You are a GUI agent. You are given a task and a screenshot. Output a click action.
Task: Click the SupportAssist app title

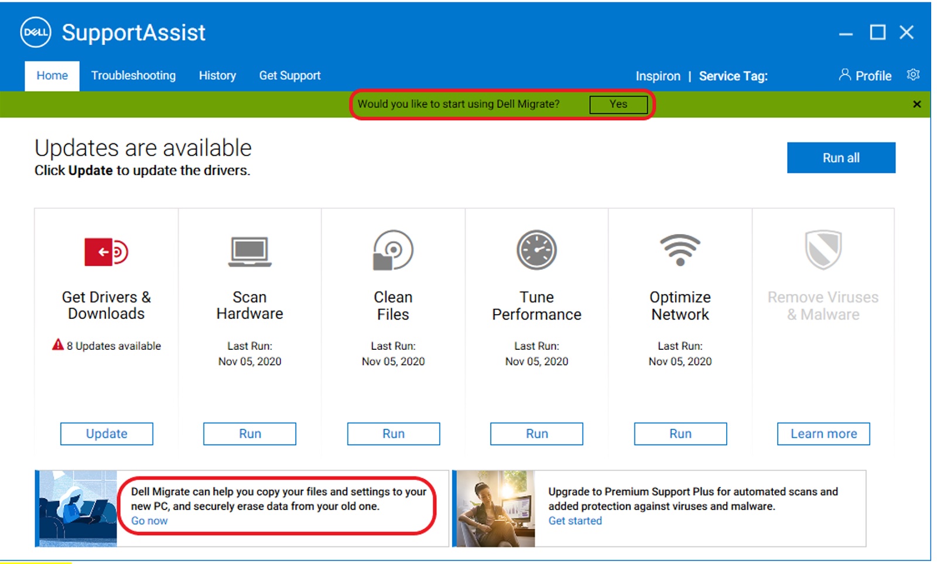pyautogui.click(x=134, y=33)
